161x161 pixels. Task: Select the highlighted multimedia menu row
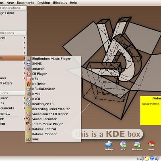click(13, 58)
